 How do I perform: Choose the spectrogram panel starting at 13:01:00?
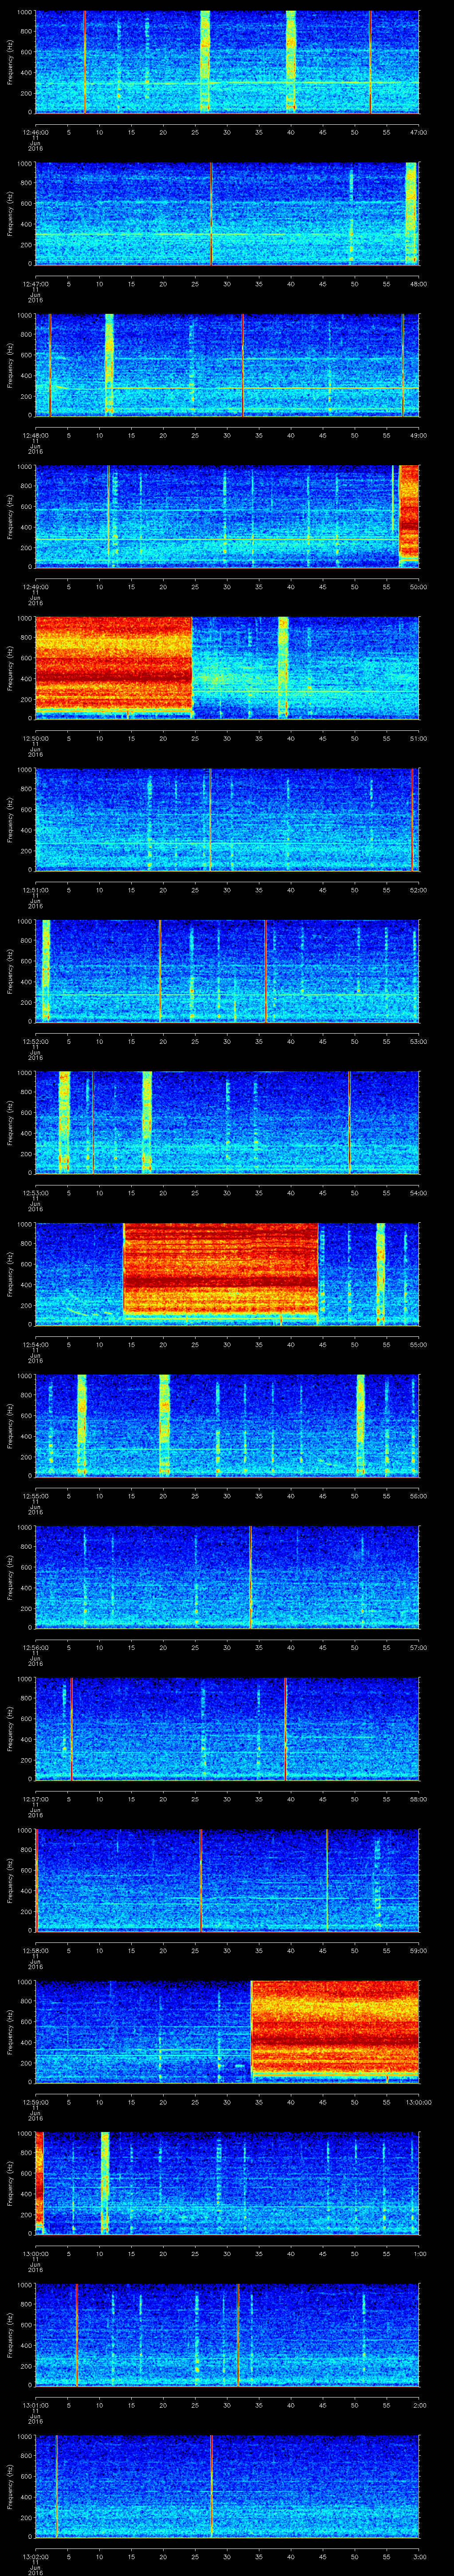click(x=227, y=2334)
